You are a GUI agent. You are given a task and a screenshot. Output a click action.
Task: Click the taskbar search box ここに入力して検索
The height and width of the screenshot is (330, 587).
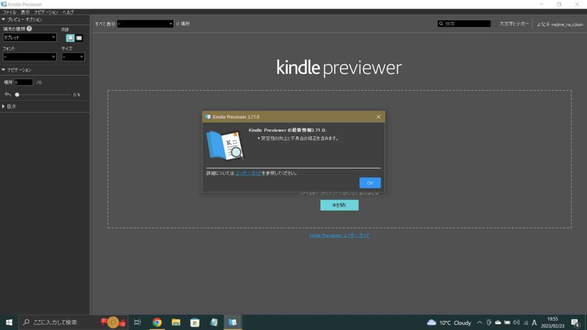coord(73,322)
